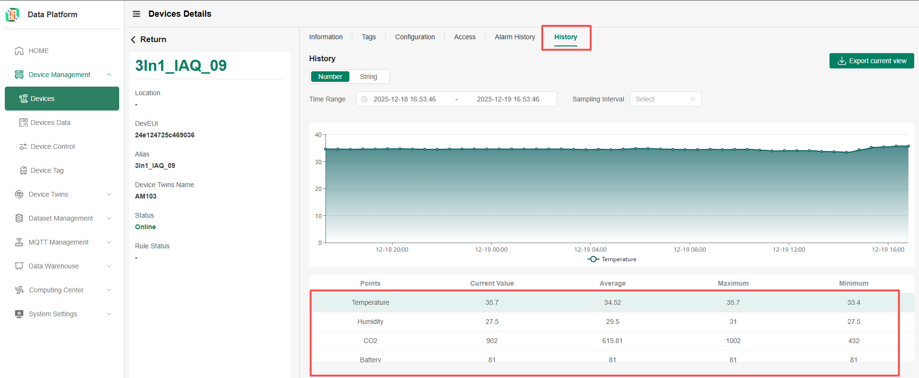
Task: Click the clock icon in Time Range
Action: (x=364, y=99)
